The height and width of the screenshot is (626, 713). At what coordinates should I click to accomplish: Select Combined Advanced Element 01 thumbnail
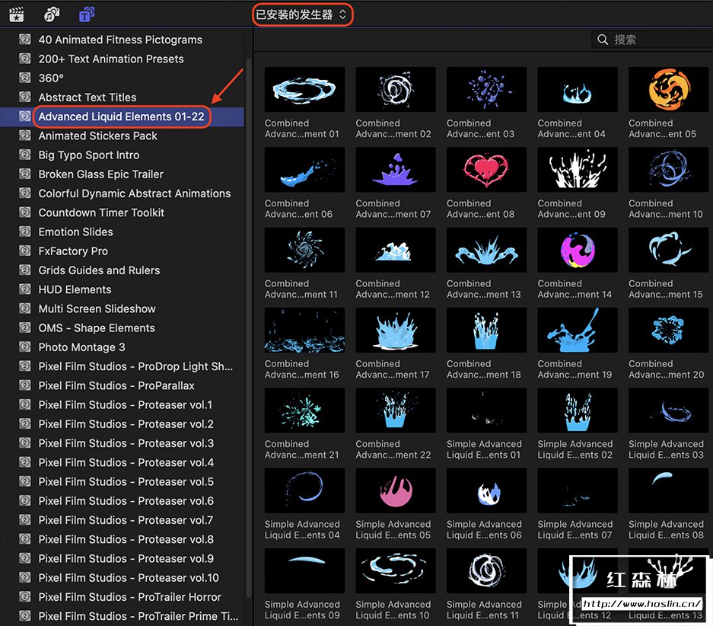pos(304,89)
